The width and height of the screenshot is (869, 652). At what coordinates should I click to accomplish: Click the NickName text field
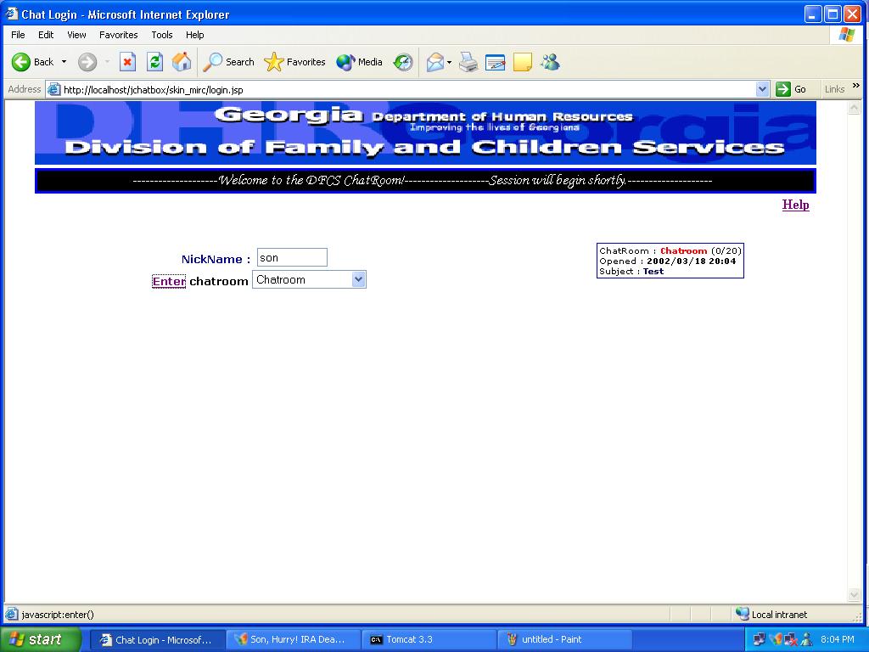click(292, 257)
